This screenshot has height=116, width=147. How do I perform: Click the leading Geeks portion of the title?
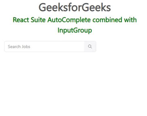pyautogui.click(x=54, y=7)
